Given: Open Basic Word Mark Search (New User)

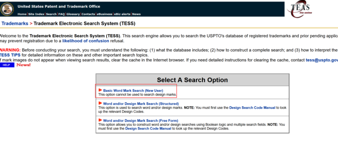Looking at the screenshot, I should [x=133, y=90].
